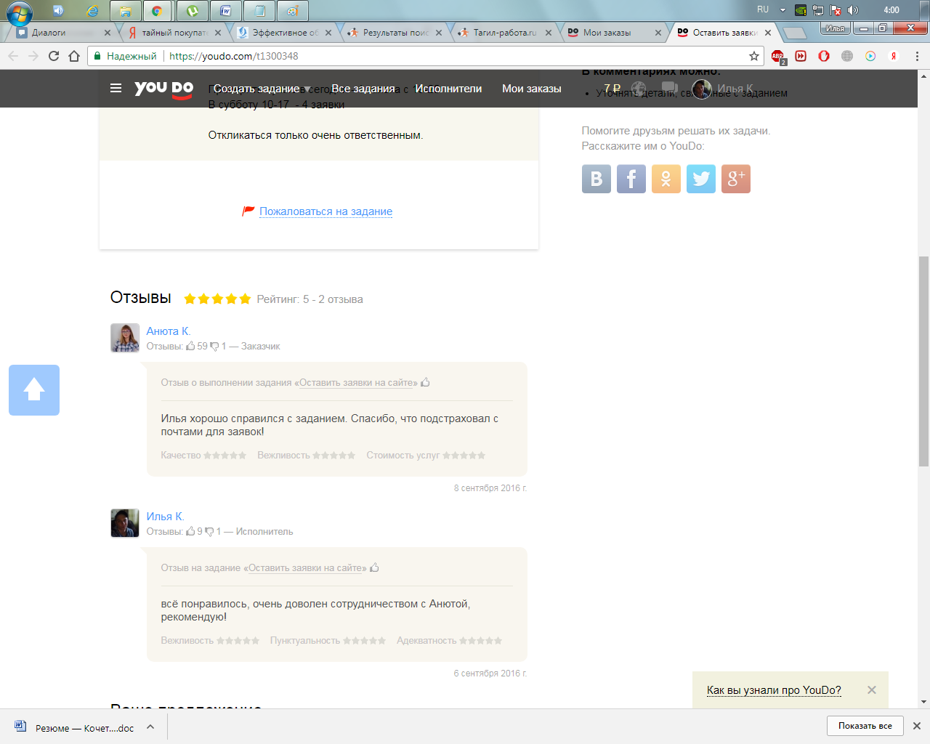Click the blue scroll-to-top arrow button
The height and width of the screenshot is (744, 930).
point(34,390)
